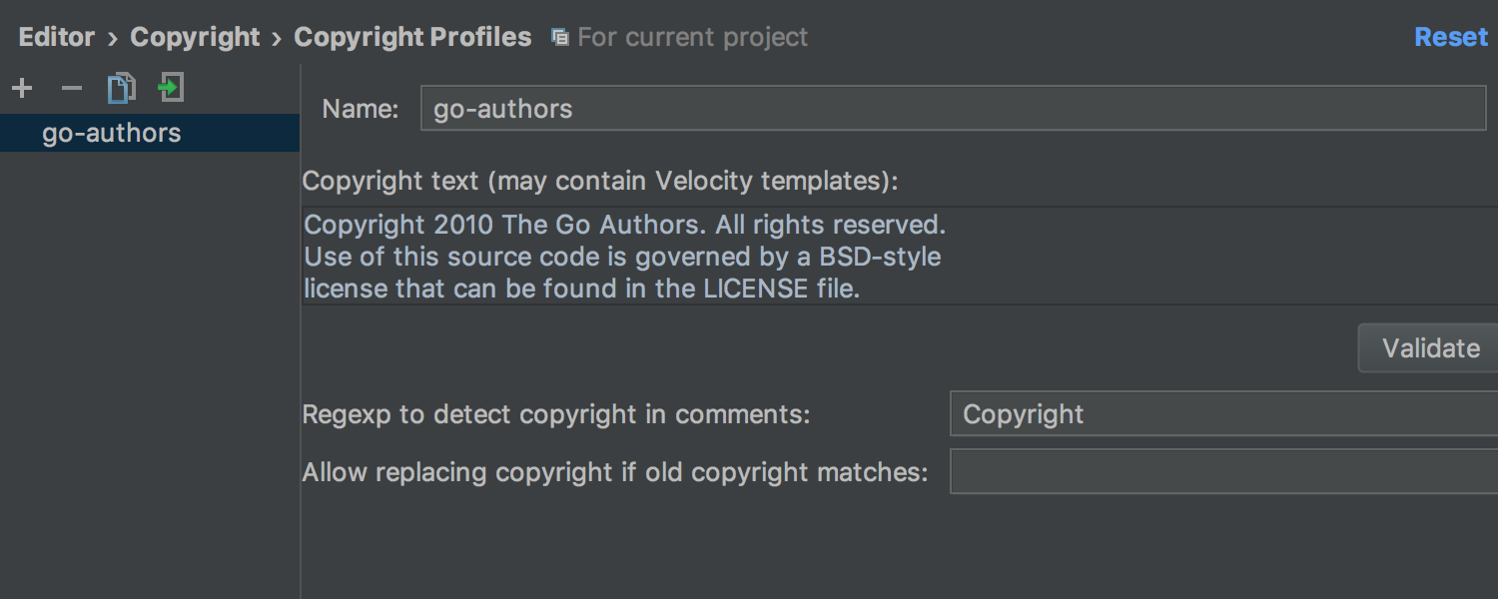Click the 'Regexp to detect copyright in comments' label

pyautogui.click(x=556, y=414)
